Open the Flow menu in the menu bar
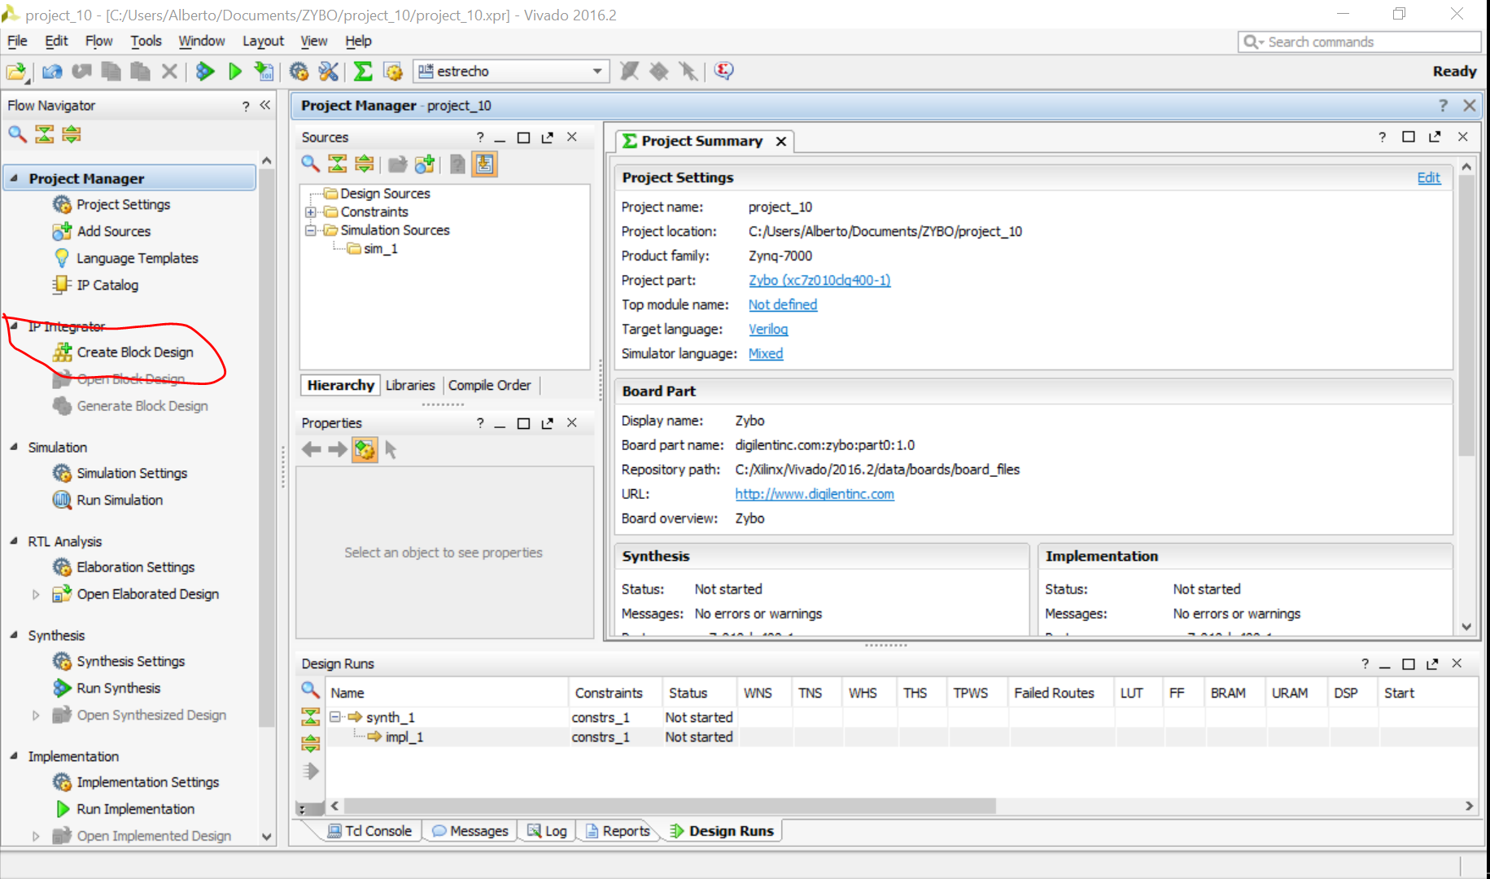 (98, 41)
